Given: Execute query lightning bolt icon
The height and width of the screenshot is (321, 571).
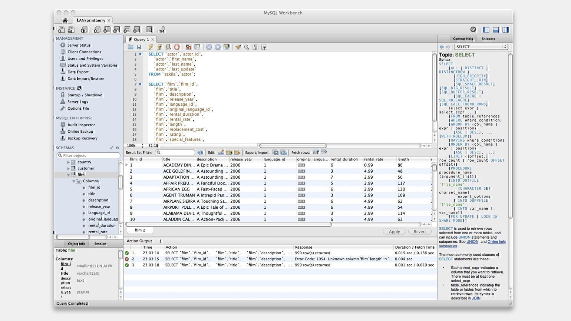Looking at the screenshot, I should pos(151,47).
